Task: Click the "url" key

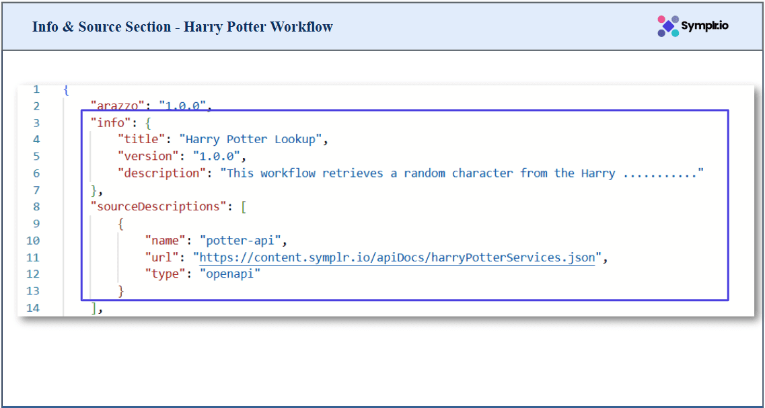Action: (x=161, y=257)
